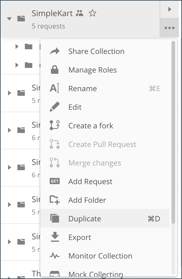This screenshot has height=279, width=182.
Task: Open the SimpleKart side panel arrow
Action: pyautogui.click(x=170, y=9)
